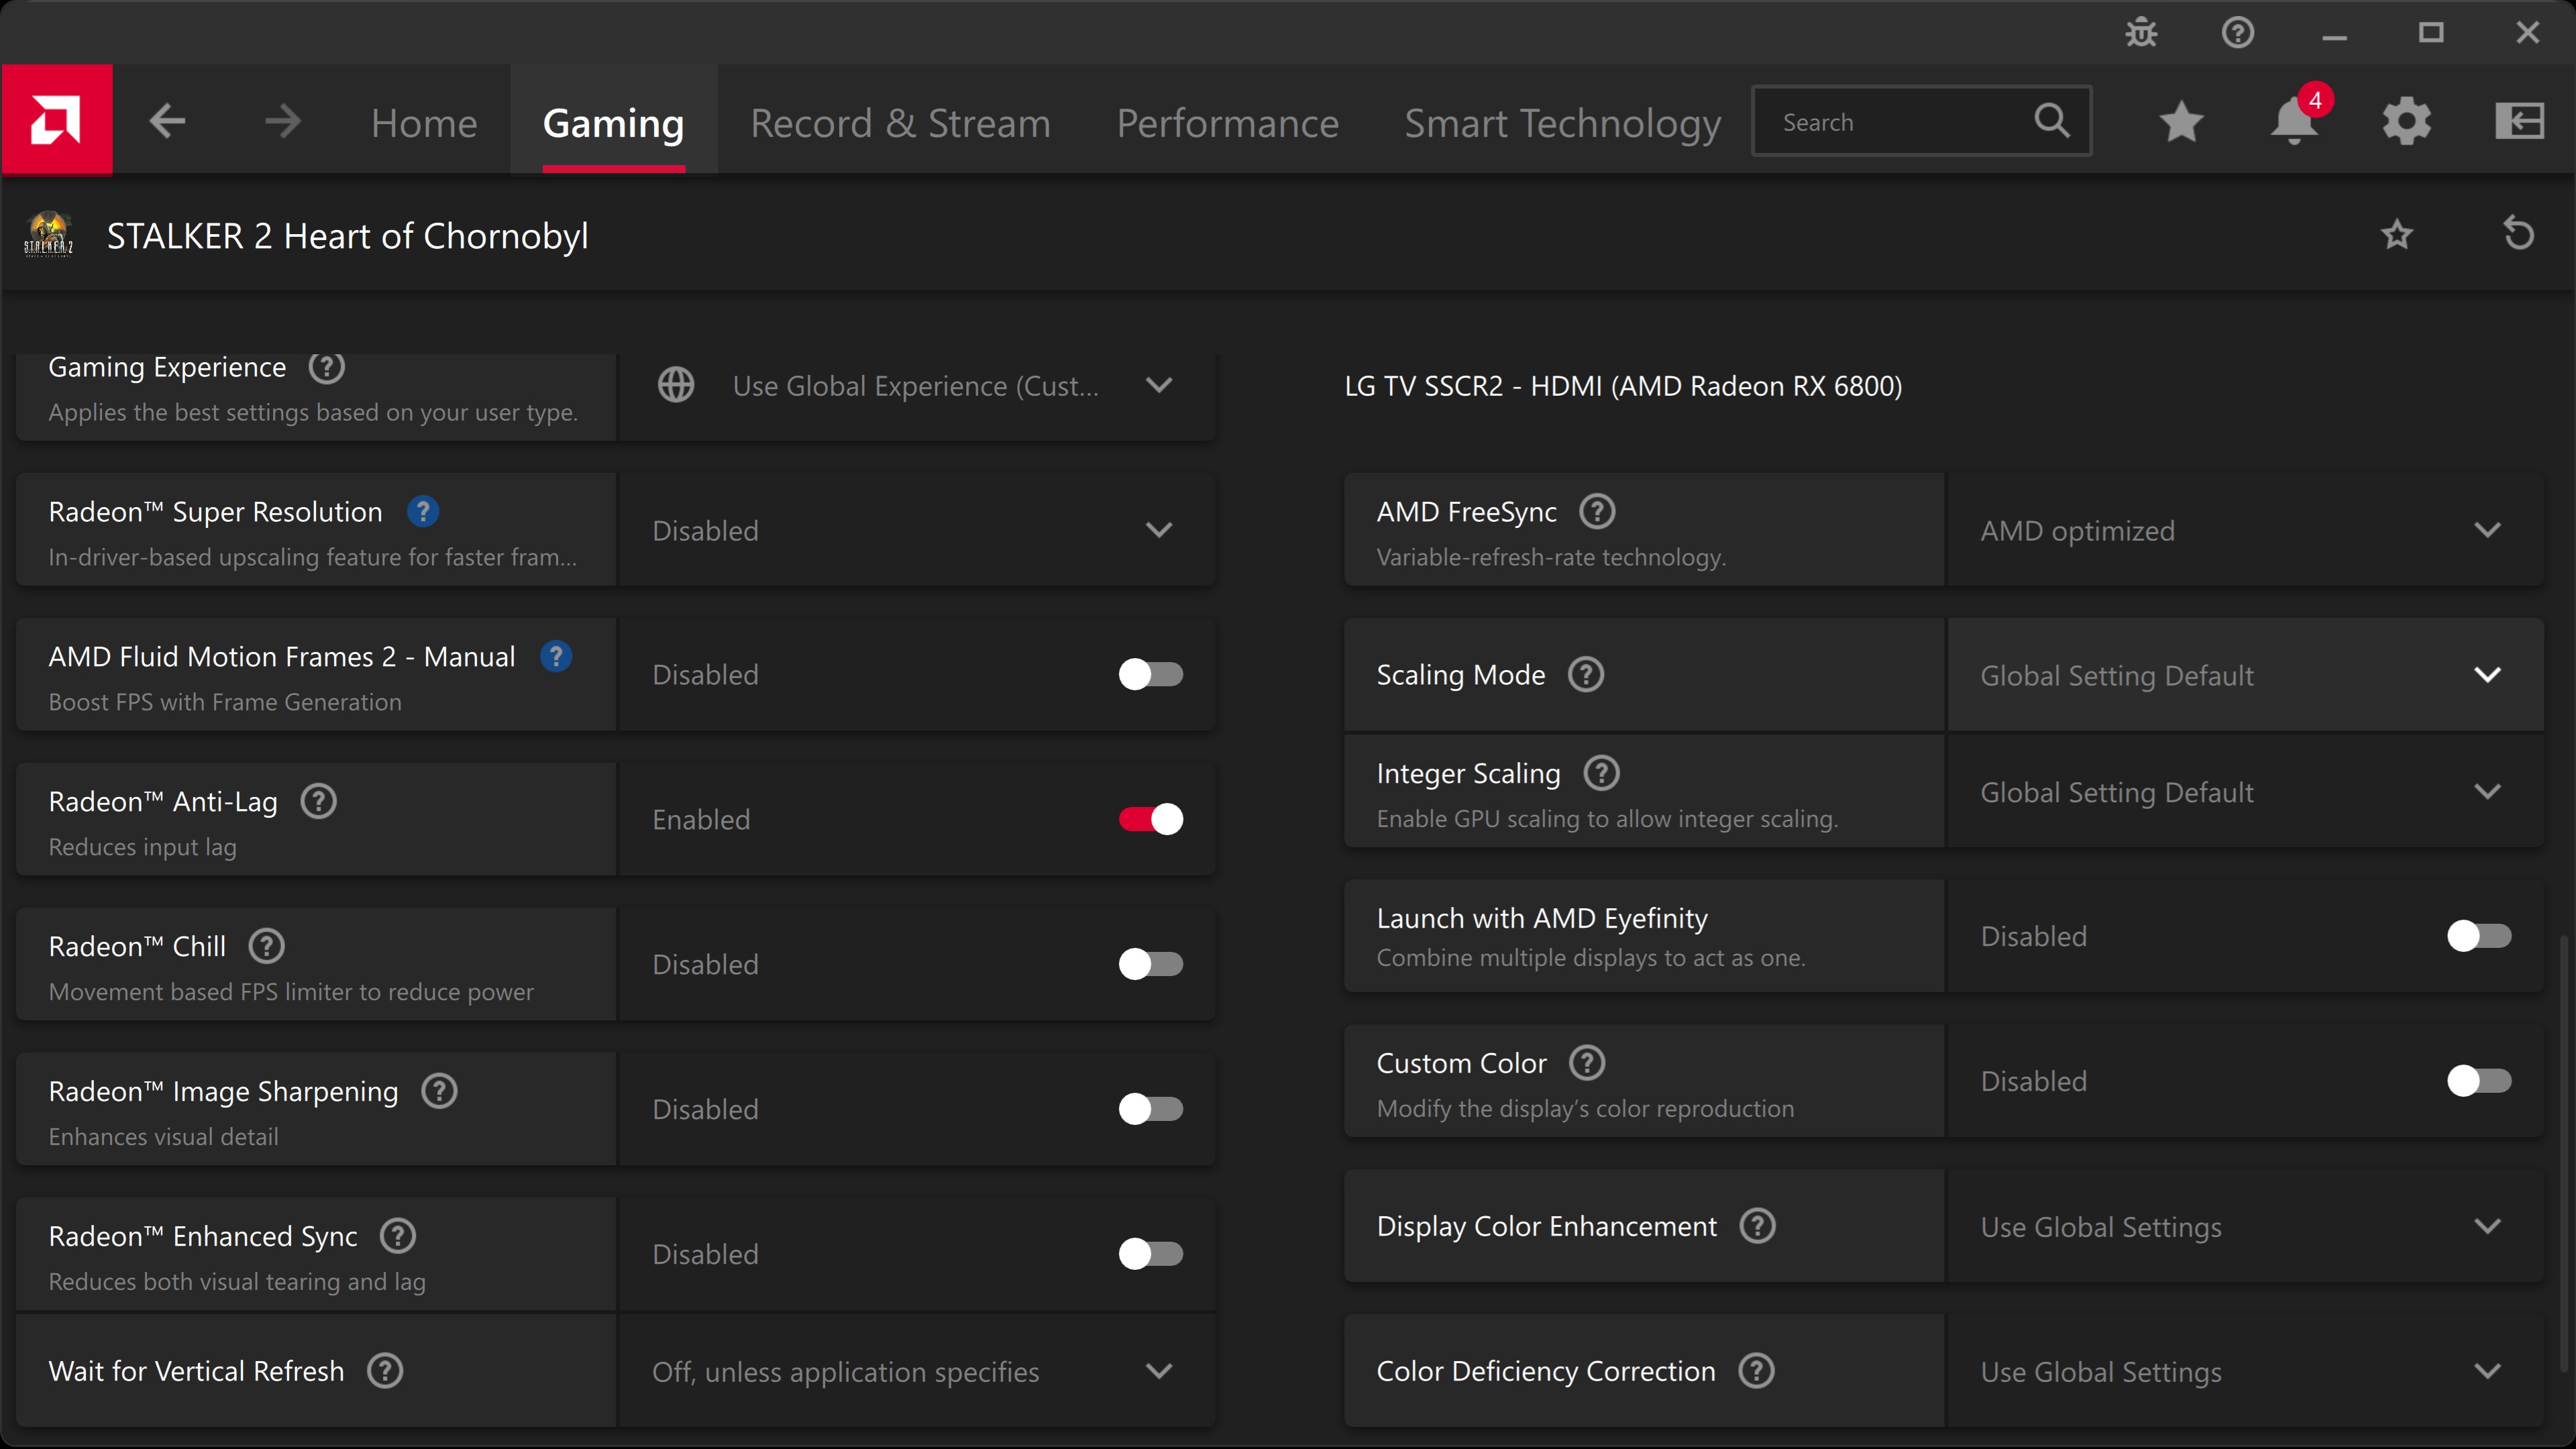Go back with the left arrow
Viewport: 2576px width, 1449px height.
coord(167,122)
